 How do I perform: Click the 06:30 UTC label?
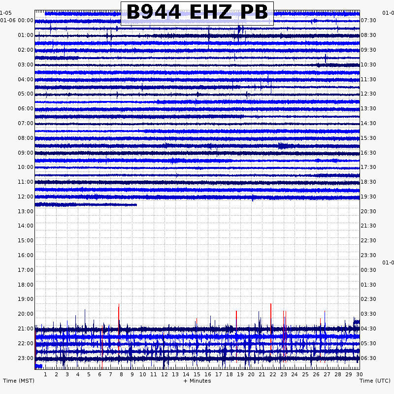(x=368, y=358)
